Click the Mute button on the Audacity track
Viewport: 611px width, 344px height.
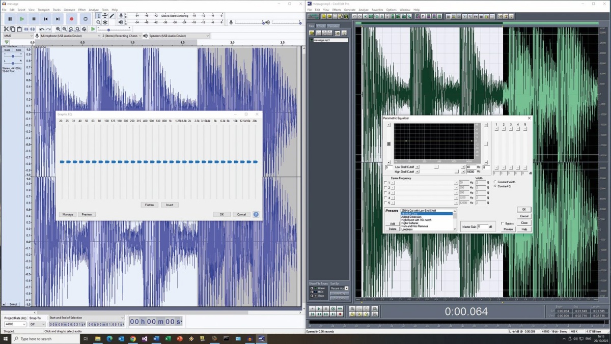[8, 50]
